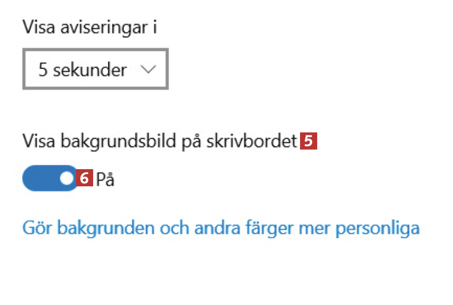
Task: Click the digit "5" inside the dropdown box
Action: point(43,70)
